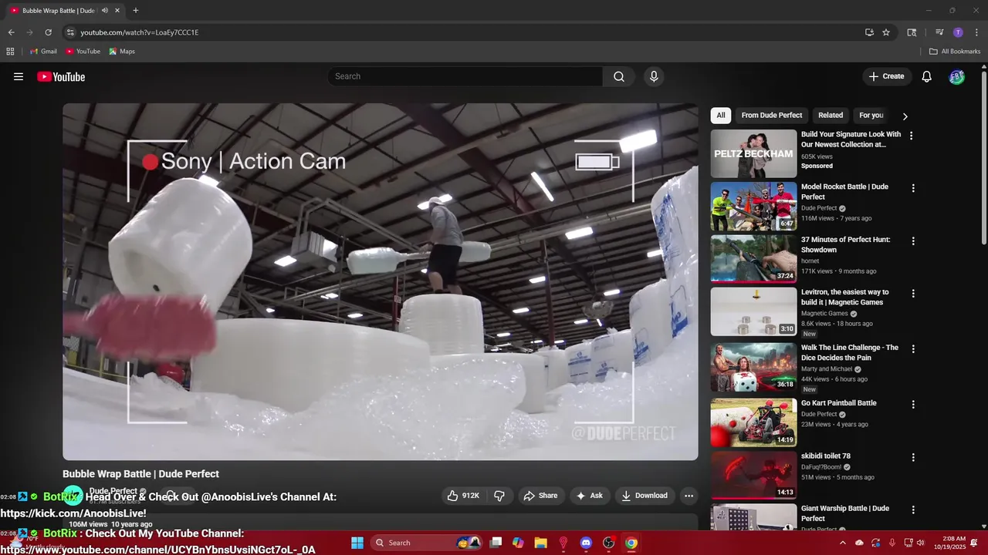Go back in Chrome
988x555 pixels.
pos(11,32)
